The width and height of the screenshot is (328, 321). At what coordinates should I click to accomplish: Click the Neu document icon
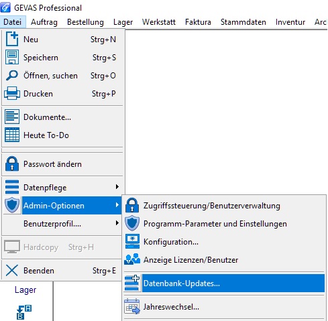point(12,39)
